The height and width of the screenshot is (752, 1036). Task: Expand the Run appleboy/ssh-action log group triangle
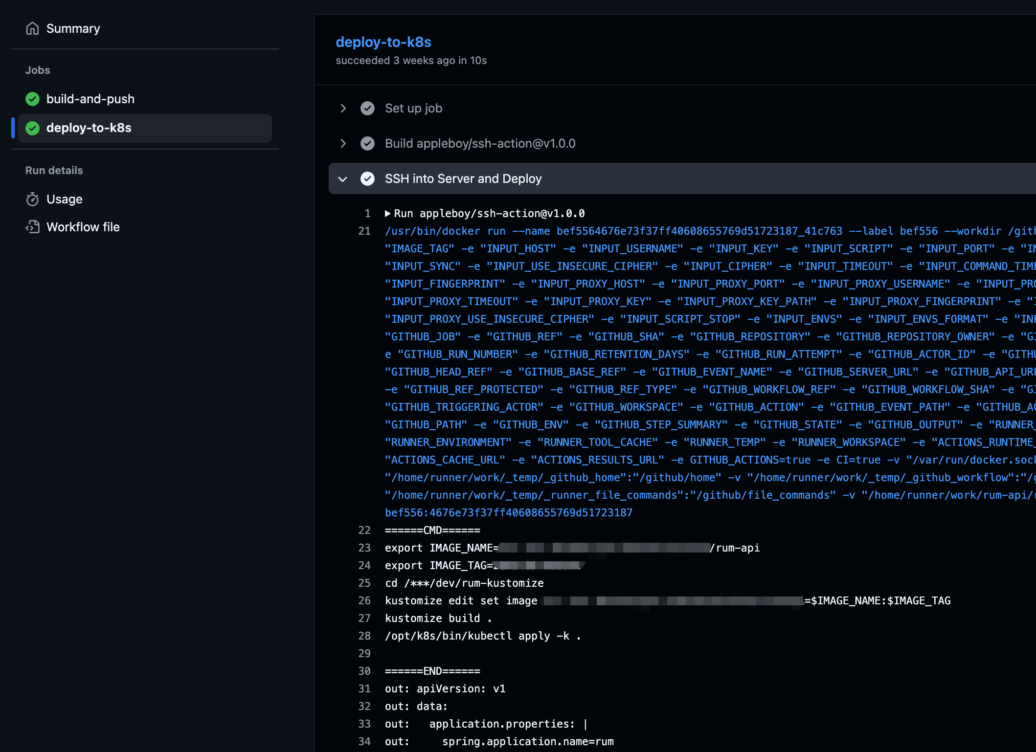(387, 213)
